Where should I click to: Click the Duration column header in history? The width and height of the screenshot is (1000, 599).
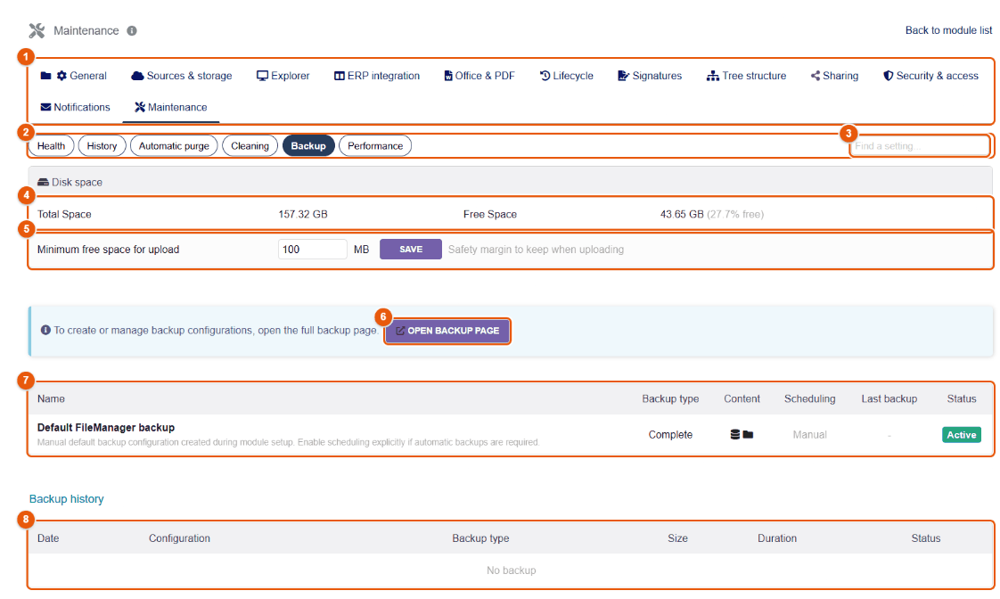(x=777, y=538)
